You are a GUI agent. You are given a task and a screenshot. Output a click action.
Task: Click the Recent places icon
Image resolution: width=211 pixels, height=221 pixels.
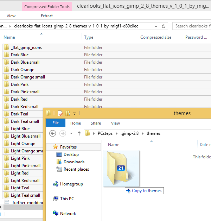(59, 169)
